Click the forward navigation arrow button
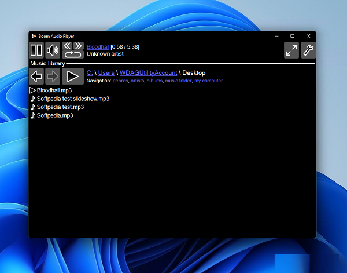Screen dimensions: 347x273 (x=53, y=76)
